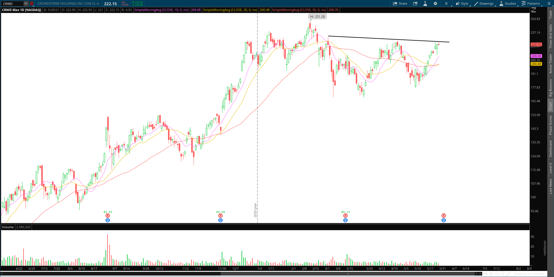554x277 pixels.
Task: Open the quick quote details icon
Action: (415, 3)
